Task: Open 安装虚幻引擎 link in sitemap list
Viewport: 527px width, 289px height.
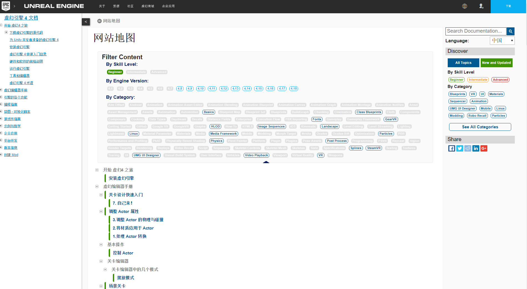Action: (121, 178)
